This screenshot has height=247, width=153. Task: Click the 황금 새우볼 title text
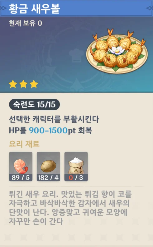[34, 8]
